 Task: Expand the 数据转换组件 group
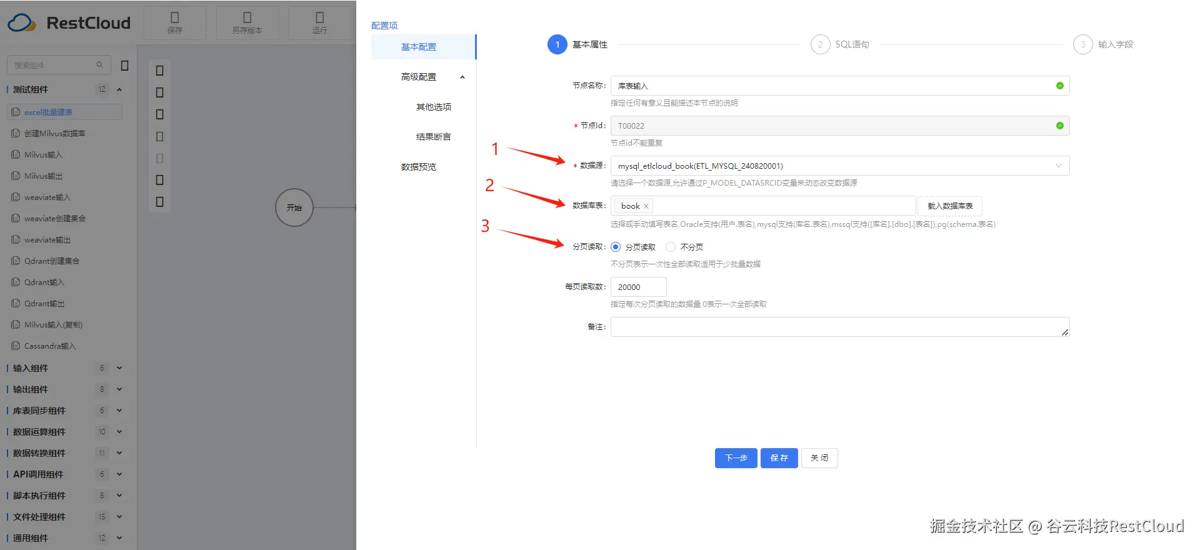click(119, 453)
